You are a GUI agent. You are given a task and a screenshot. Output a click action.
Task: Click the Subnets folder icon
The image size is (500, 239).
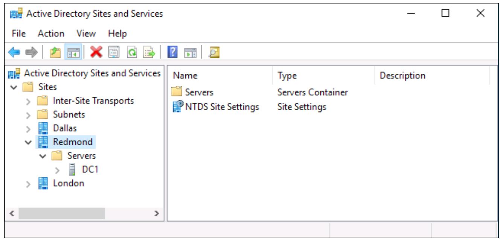[42, 114]
